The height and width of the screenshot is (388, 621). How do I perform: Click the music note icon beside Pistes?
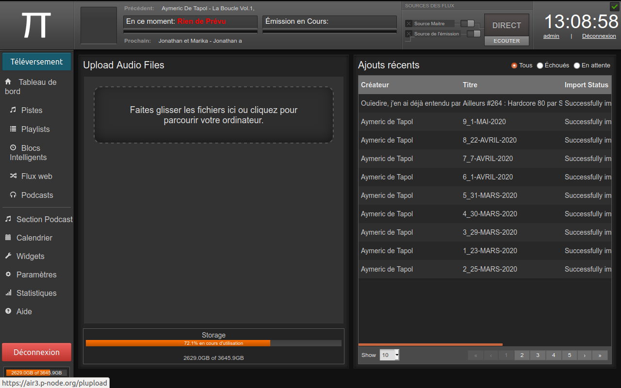13,110
